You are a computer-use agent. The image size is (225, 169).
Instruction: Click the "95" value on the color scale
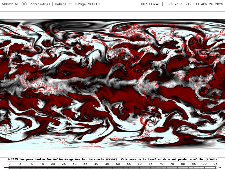click(215, 164)
